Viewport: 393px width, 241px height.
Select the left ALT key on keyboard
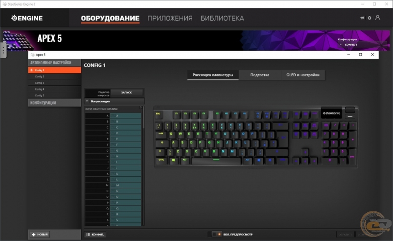(x=185, y=161)
